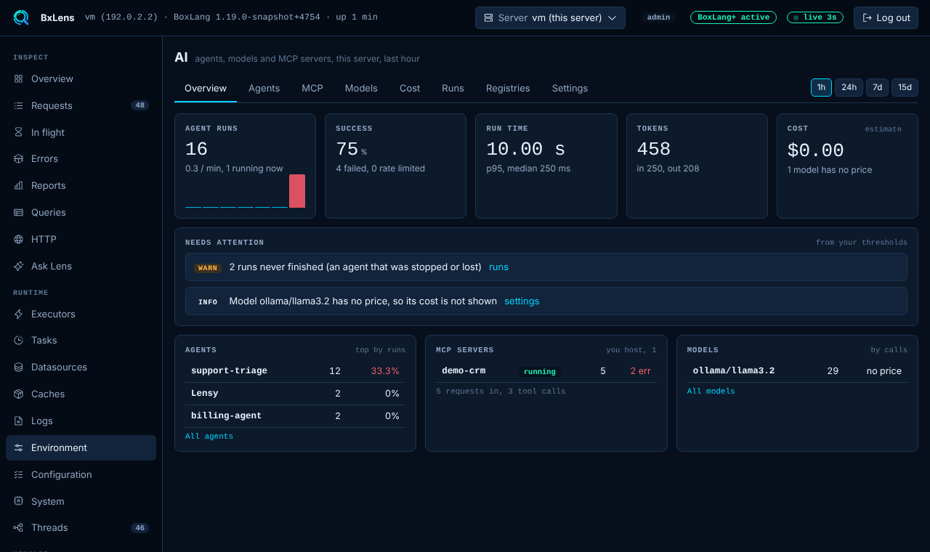Open Executors via its lightning bolt icon
This screenshot has height=552, width=930.
tap(18, 314)
